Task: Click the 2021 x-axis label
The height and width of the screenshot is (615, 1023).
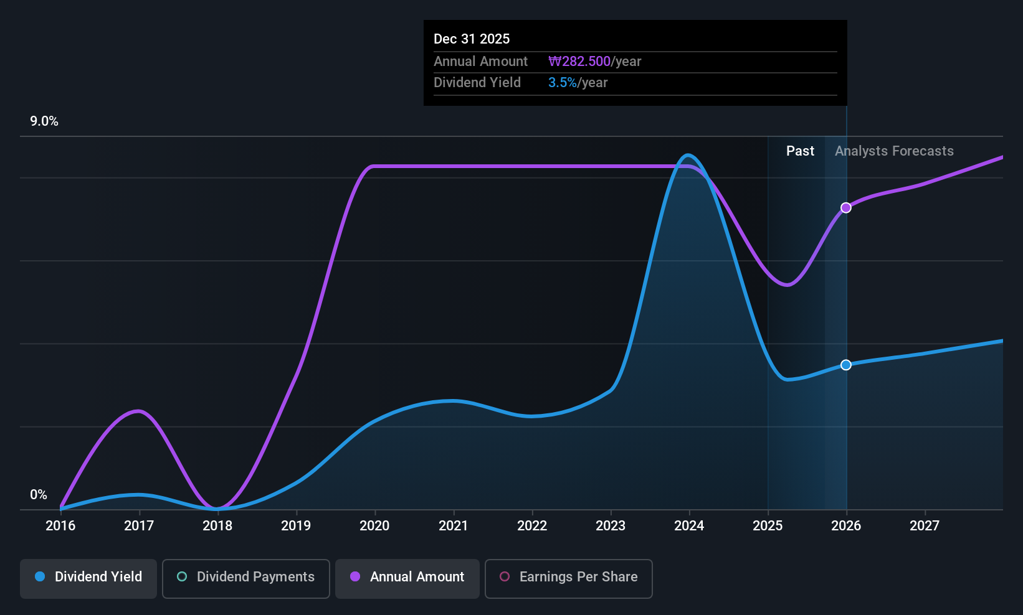Action: tap(453, 526)
